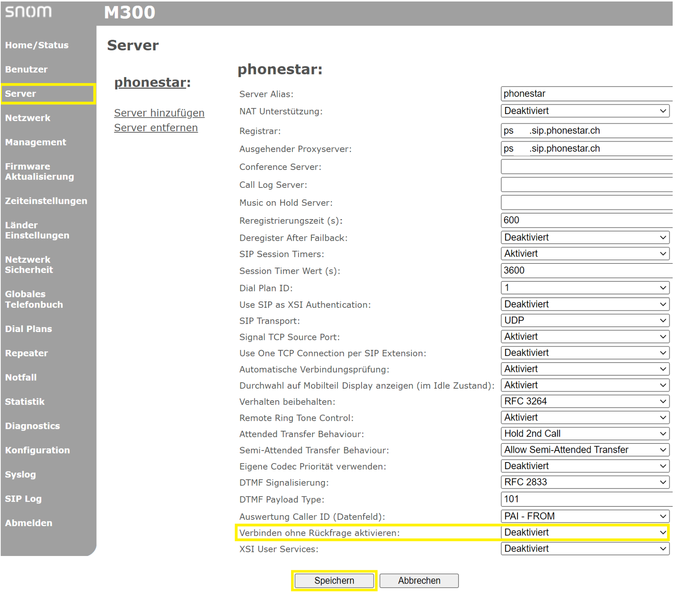Open the Statistik page
Viewport: 679px width, 594px height.
pyautogui.click(x=25, y=401)
